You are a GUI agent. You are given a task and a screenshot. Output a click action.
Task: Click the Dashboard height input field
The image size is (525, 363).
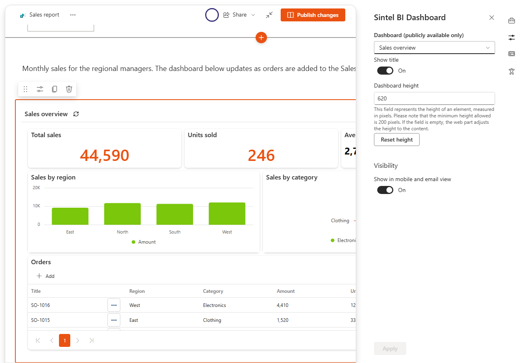coord(435,98)
